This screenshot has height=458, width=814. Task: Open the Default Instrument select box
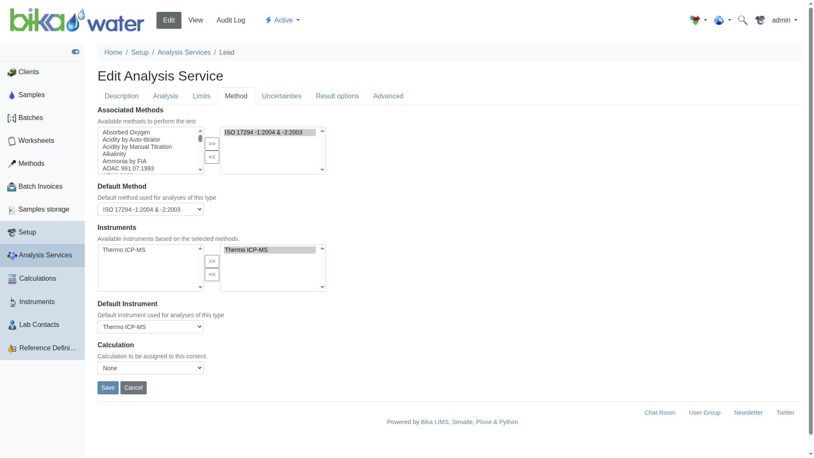point(151,327)
